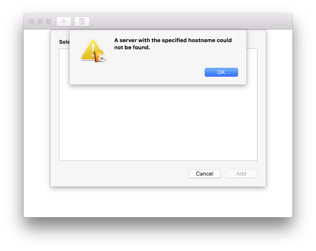Click the trash can delete button
Screen dimensions: 316x251
pyautogui.click(x=82, y=21)
